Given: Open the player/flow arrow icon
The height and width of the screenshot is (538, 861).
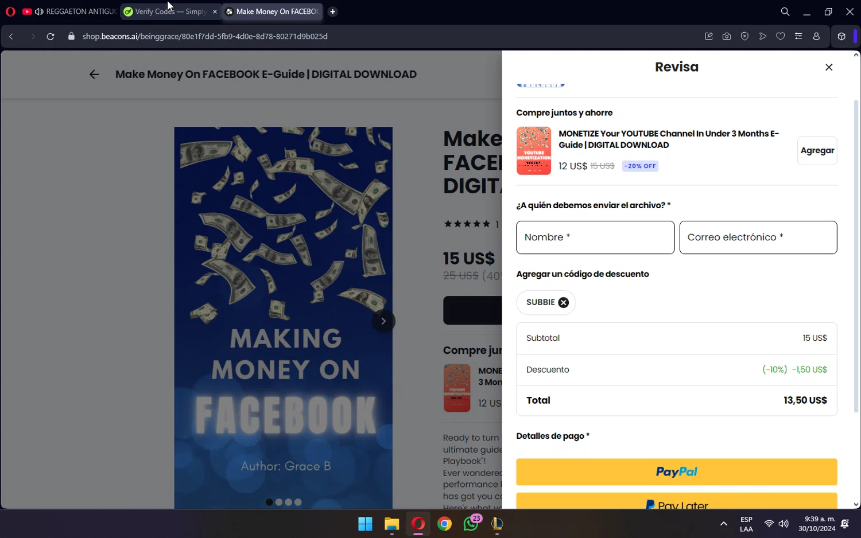Looking at the screenshot, I should pos(763,36).
